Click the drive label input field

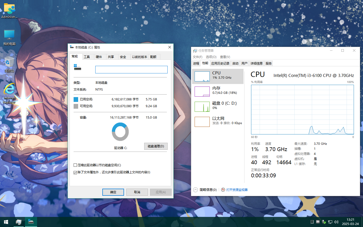(131, 70)
